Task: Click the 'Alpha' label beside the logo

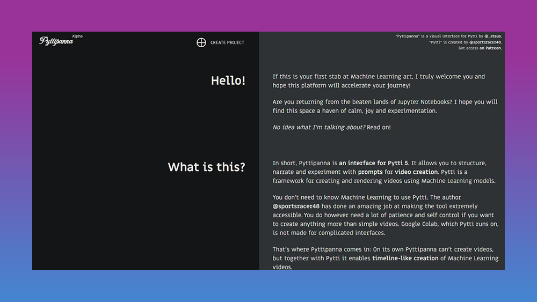Action: 77,36
